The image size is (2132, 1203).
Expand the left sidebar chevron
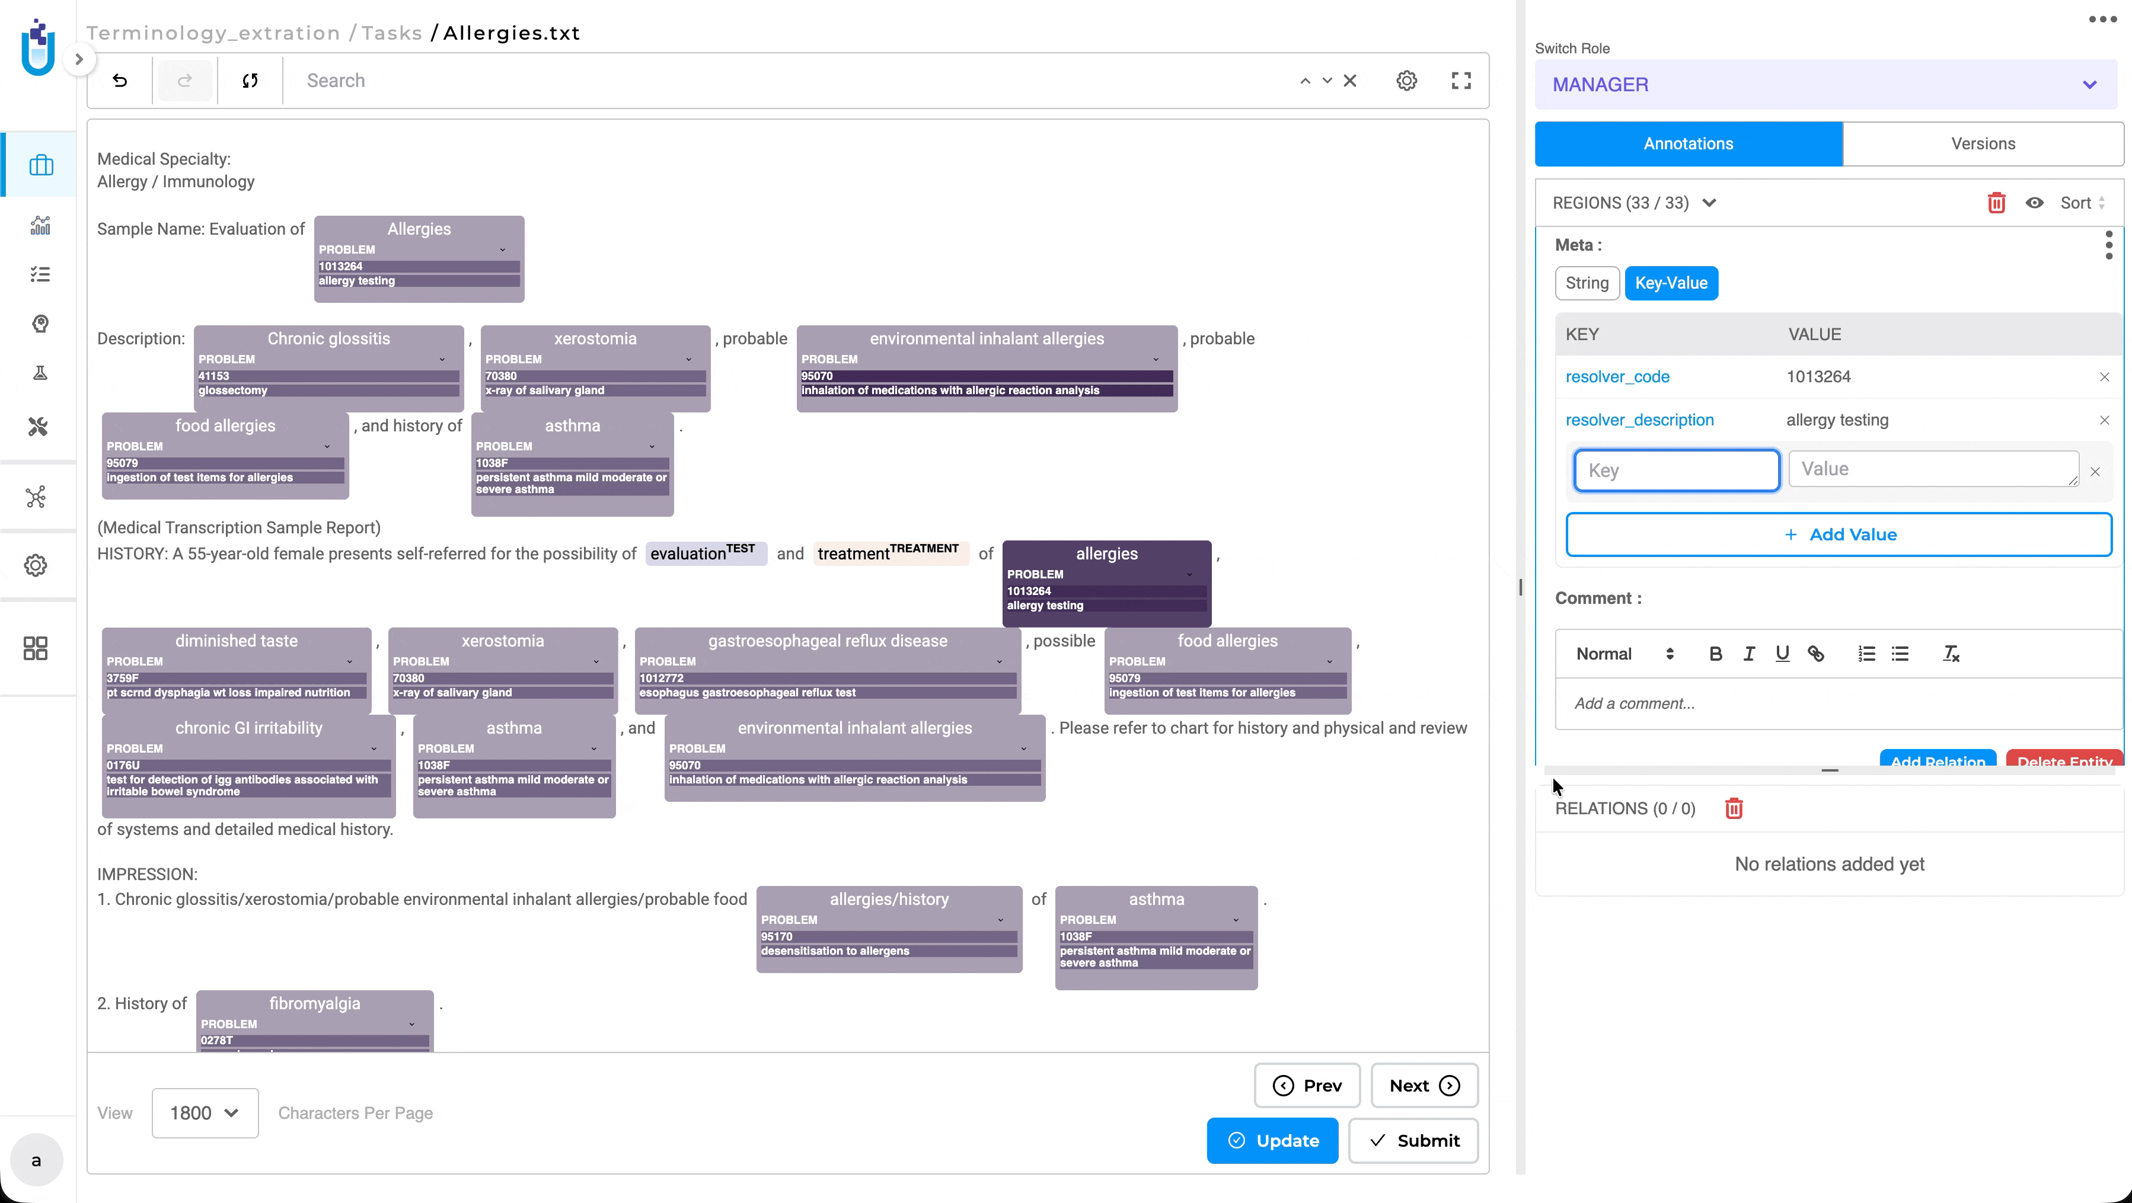coord(79,59)
